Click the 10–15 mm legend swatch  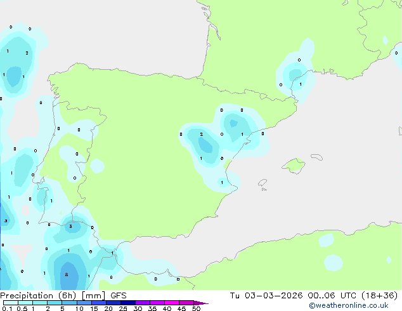84,303
